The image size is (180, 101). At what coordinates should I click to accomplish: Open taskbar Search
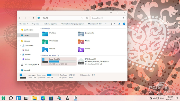pyautogui.click(x=11, y=98)
